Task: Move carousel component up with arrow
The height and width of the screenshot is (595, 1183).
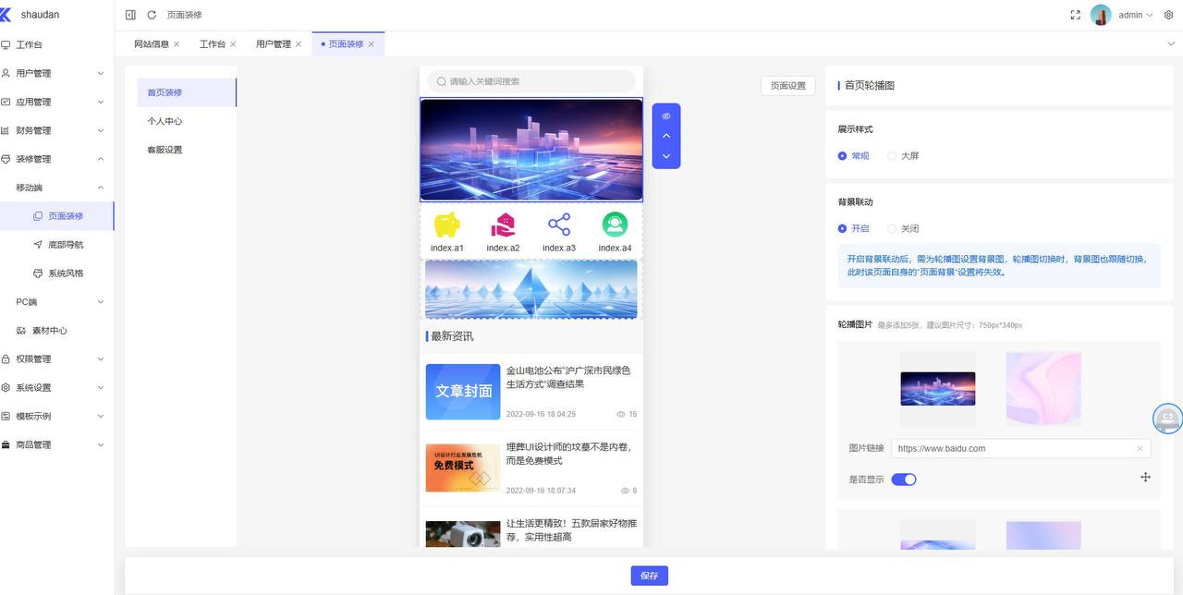Action: coord(665,136)
